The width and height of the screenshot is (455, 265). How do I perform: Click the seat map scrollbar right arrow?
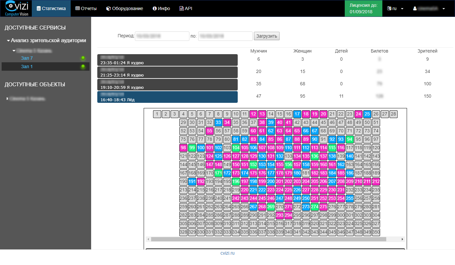tap(402, 239)
